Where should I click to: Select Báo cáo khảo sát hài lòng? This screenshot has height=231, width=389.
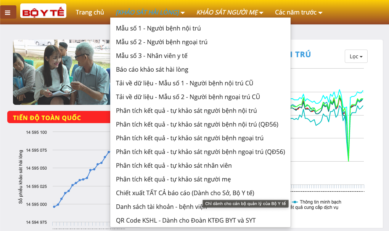[152, 69]
